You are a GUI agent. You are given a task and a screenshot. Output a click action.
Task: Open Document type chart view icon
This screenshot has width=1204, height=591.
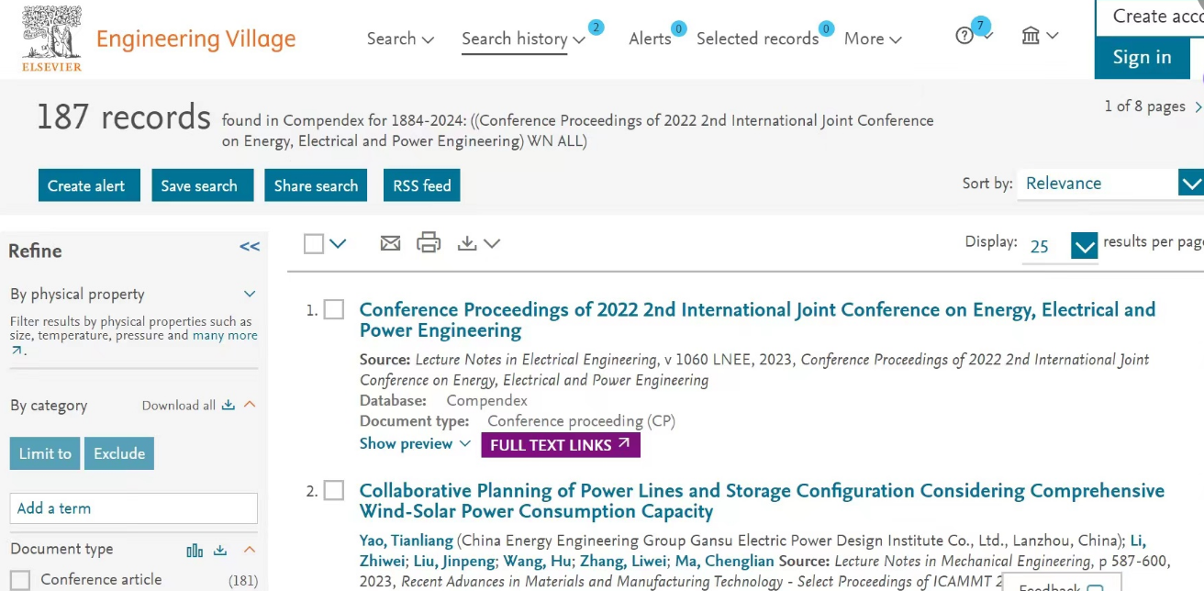pyautogui.click(x=195, y=550)
